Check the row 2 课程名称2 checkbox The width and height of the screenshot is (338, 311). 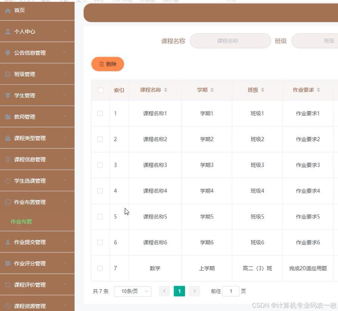pos(100,139)
